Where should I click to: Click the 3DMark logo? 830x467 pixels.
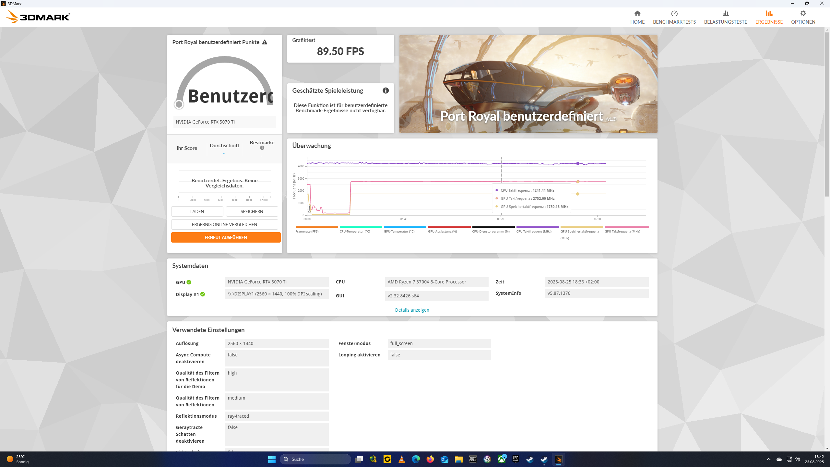coord(38,17)
